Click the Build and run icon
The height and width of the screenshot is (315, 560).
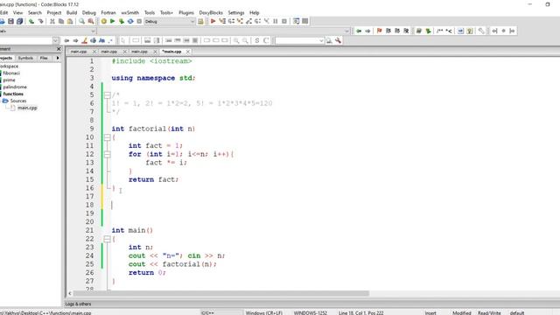(122, 21)
